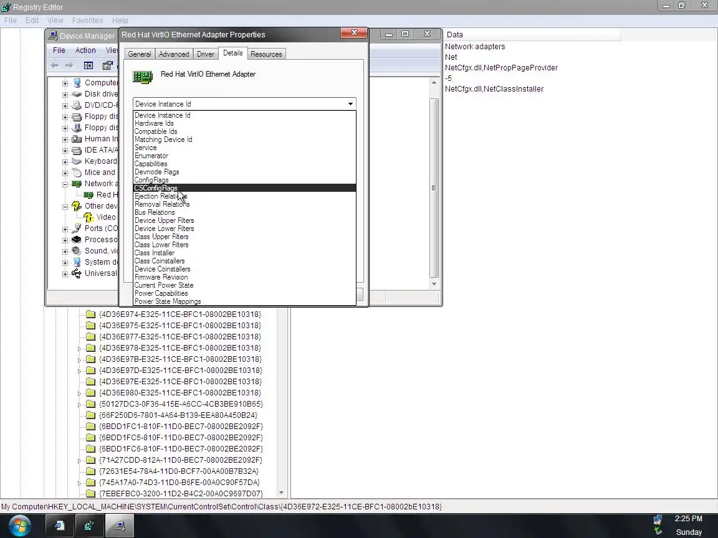Click the property dropdown arrow in Details tab
Screen dimensions: 718x538
click(x=350, y=104)
